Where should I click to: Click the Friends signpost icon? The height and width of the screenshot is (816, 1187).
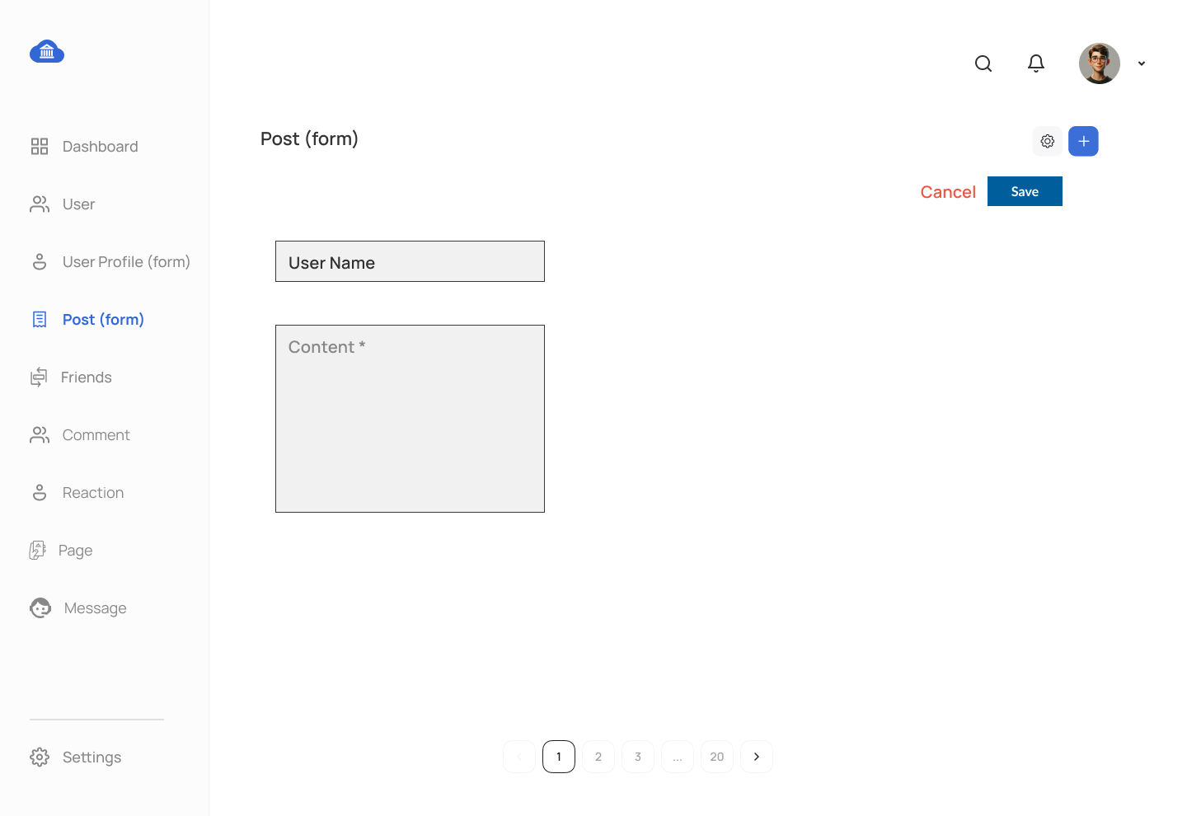pos(39,378)
